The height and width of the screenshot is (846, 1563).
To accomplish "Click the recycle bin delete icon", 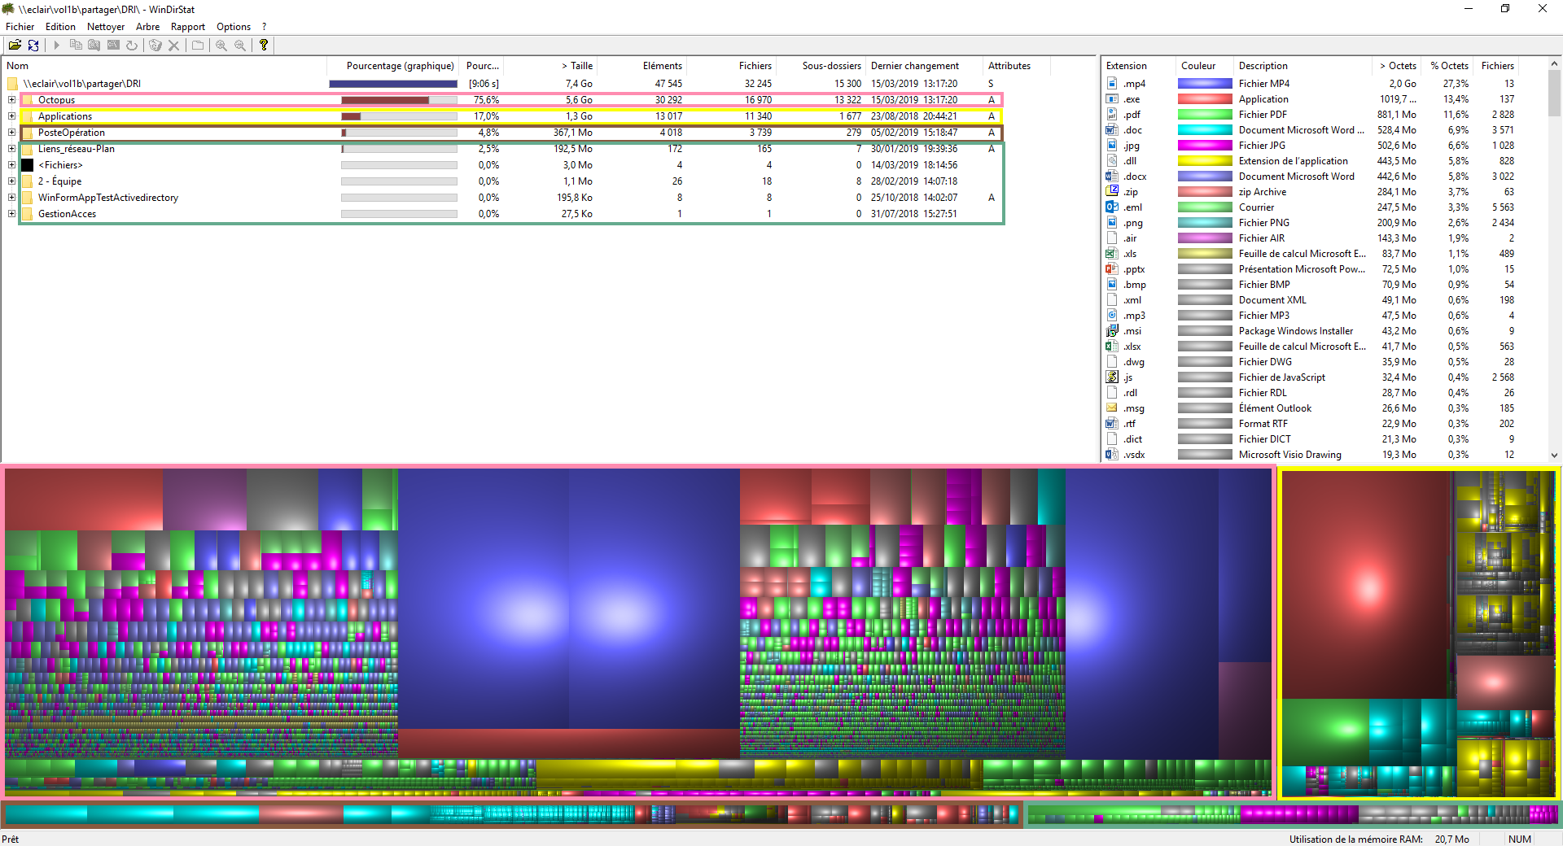I will 155,46.
